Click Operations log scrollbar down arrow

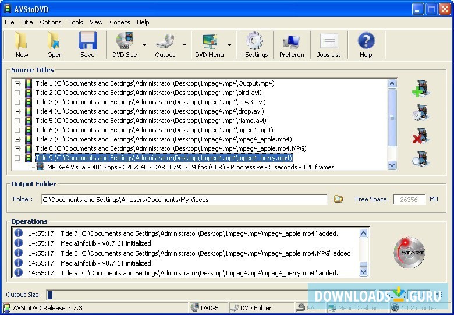pos(363,272)
